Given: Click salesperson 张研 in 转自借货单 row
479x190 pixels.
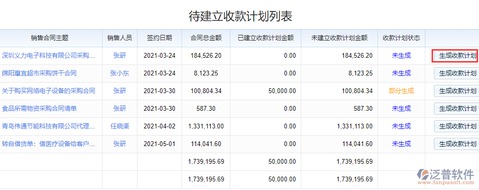Looking at the screenshot, I should tap(119, 144).
